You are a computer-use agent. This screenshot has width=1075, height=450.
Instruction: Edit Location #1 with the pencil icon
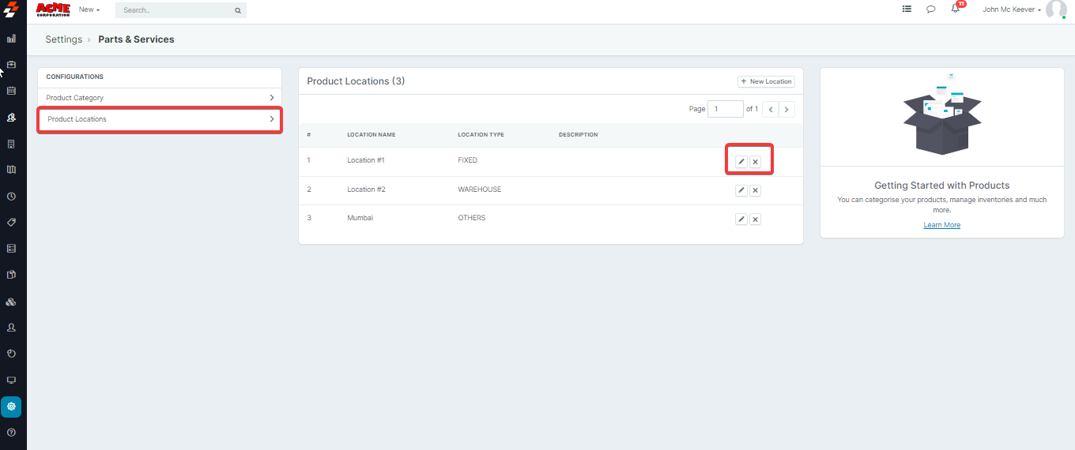click(x=741, y=162)
